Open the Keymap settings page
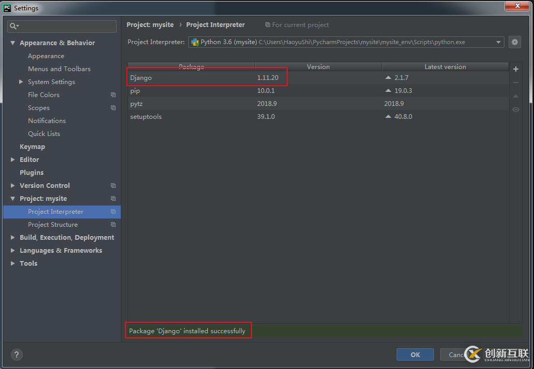 tap(32, 147)
